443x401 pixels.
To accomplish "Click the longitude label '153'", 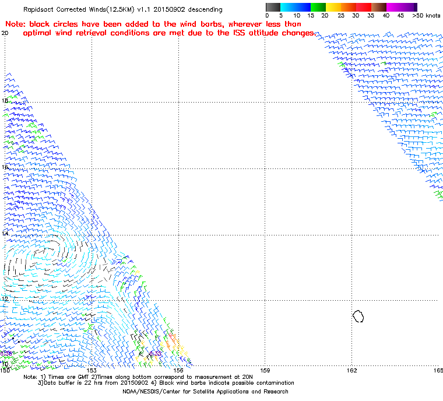I will tap(92, 370).
